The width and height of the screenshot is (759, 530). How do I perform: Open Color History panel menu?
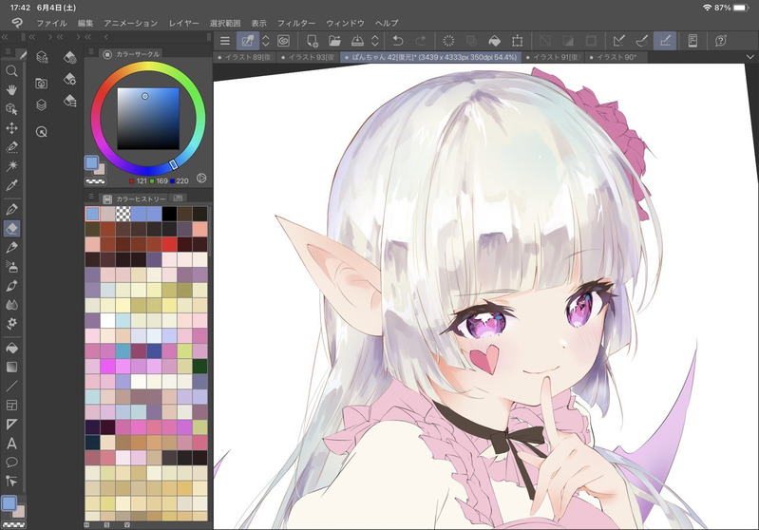point(91,196)
